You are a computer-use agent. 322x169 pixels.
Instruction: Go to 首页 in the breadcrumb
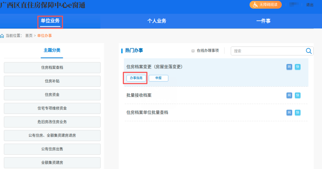coord(29,36)
